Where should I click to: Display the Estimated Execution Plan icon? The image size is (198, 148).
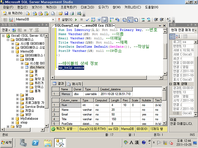(x=93, y=20)
